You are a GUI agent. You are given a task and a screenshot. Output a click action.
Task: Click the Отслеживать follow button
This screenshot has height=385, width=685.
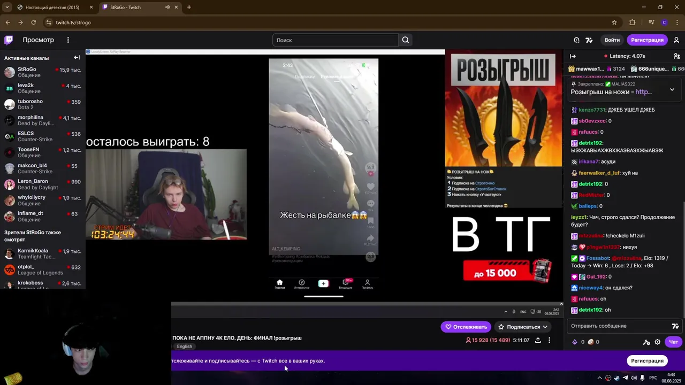(466, 327)
